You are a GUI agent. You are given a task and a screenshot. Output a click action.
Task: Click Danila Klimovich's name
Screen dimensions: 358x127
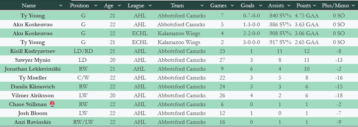point(32,87)
